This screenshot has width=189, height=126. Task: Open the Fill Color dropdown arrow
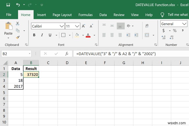click(83, 35)
